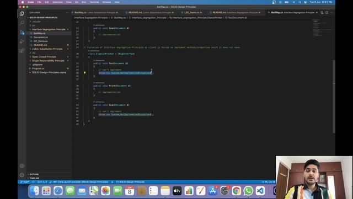The image size is (353, 199).
Task: Click the open changes icon in the editor title bar
Action: point(322,13)
